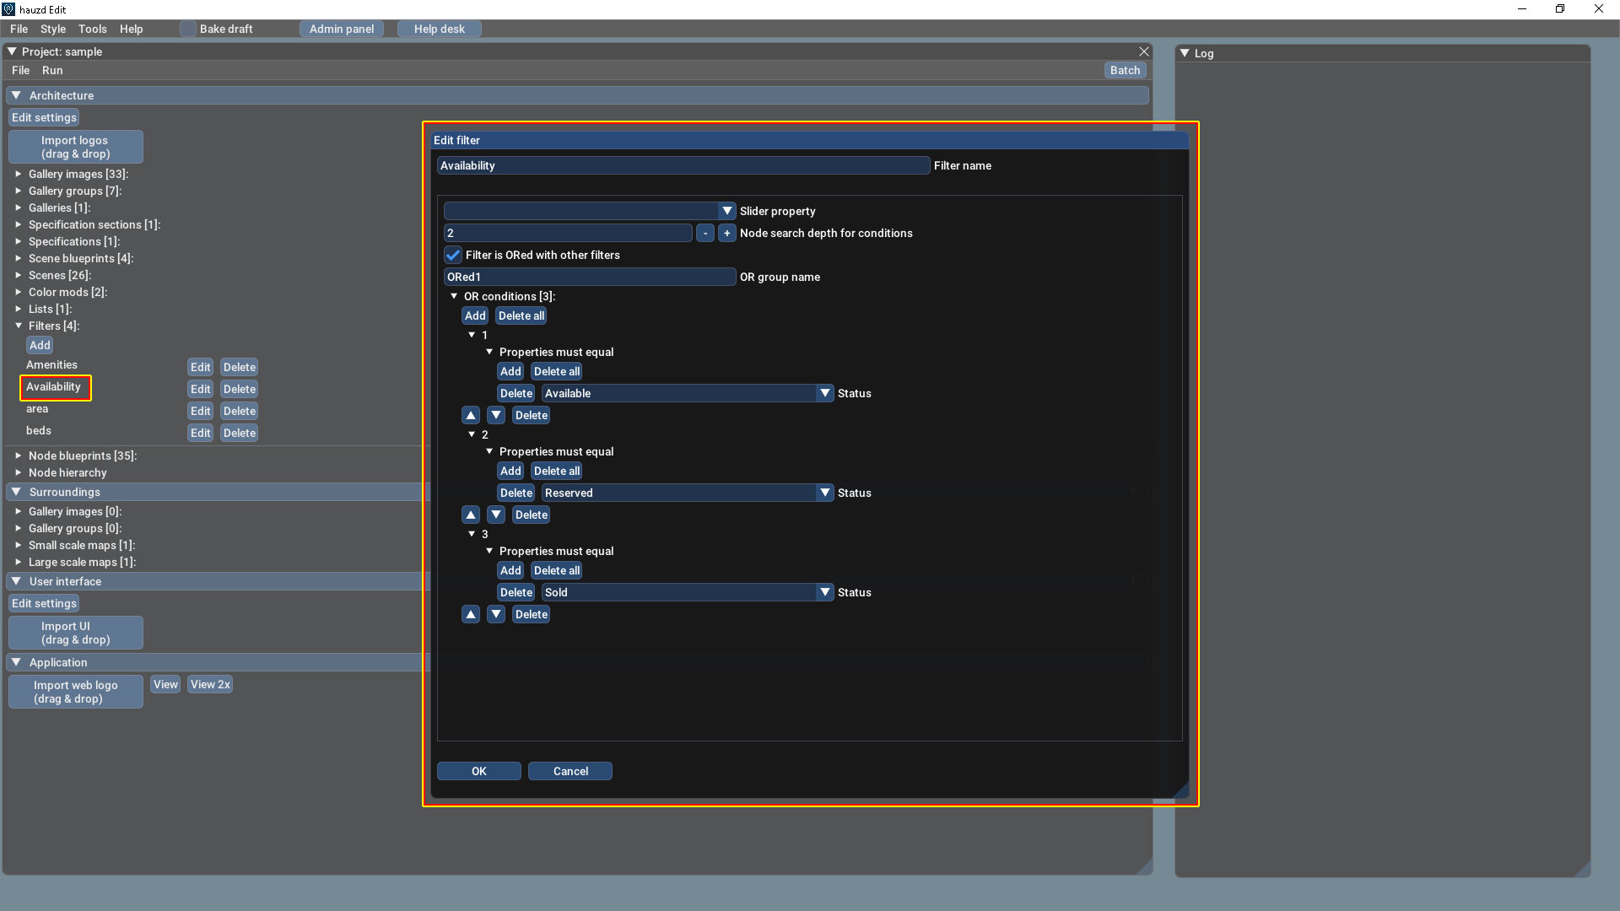Collapse the Log panel triangle
1620x911 pixels.
pyautogui.click(x=1185, y=53)
